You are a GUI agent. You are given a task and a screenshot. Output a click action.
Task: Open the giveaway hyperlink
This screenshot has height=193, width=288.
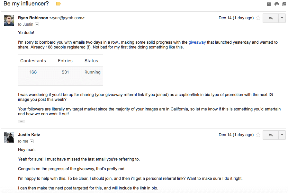(196, 42)
